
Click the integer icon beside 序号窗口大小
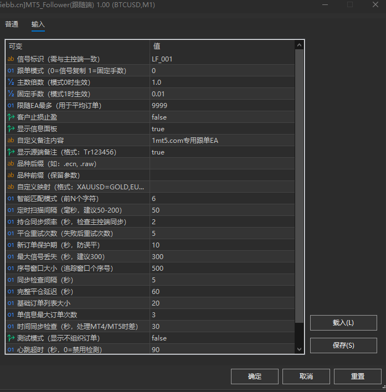11,268
